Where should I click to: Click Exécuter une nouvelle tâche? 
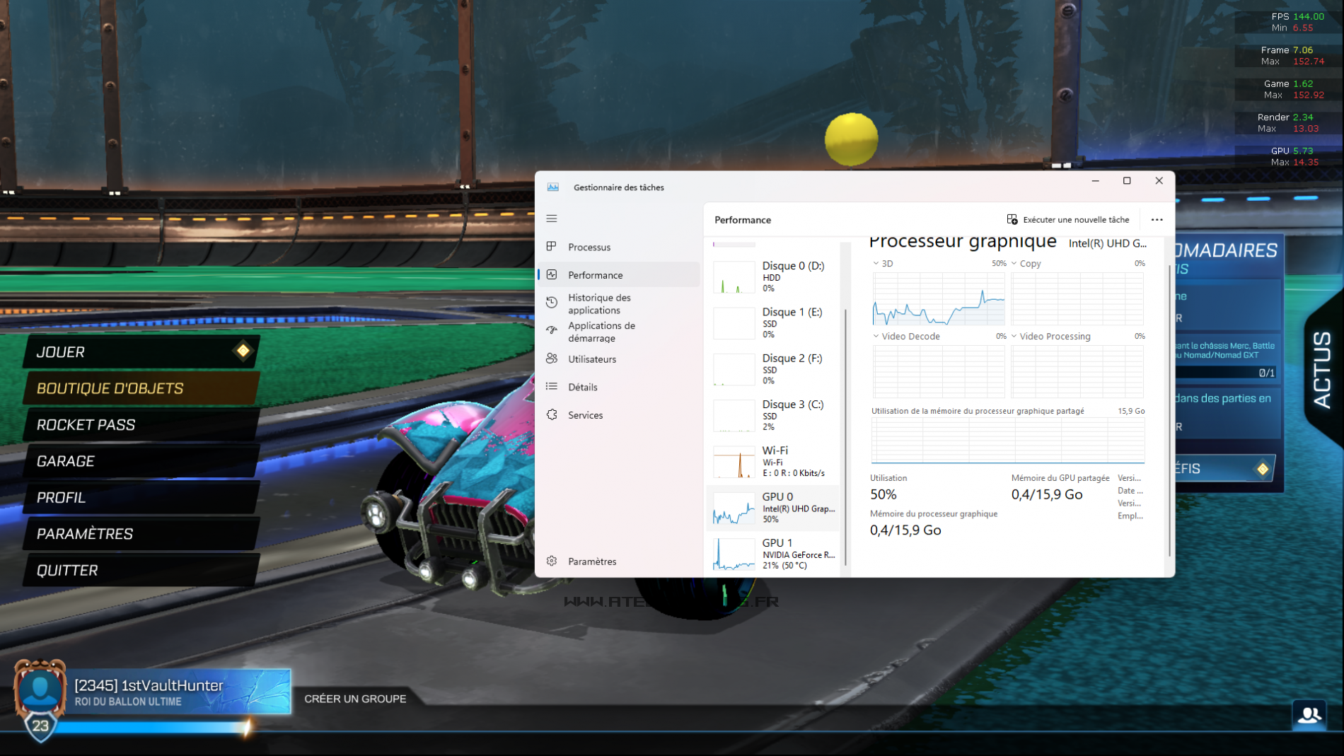[x=1068, y=220]
